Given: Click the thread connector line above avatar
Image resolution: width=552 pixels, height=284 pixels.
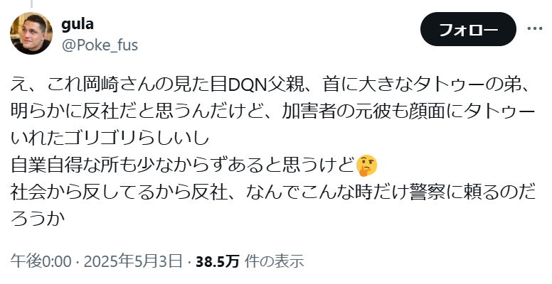Looking at the screenshot, I should click(x=31, y=4).
